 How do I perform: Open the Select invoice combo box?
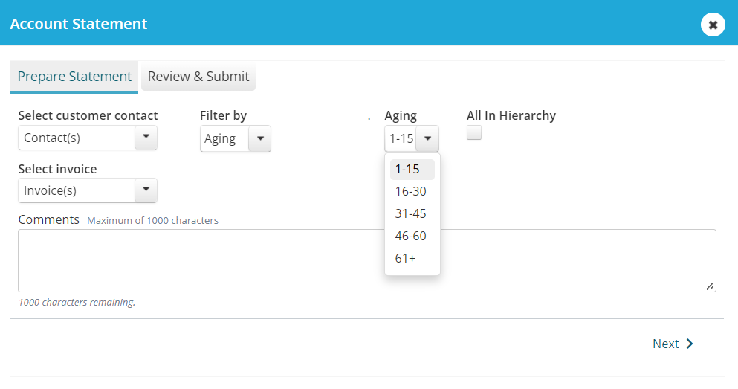click(88, 190)
